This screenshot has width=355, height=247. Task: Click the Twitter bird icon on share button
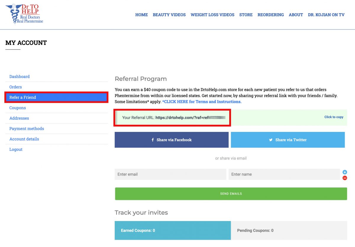271,140
